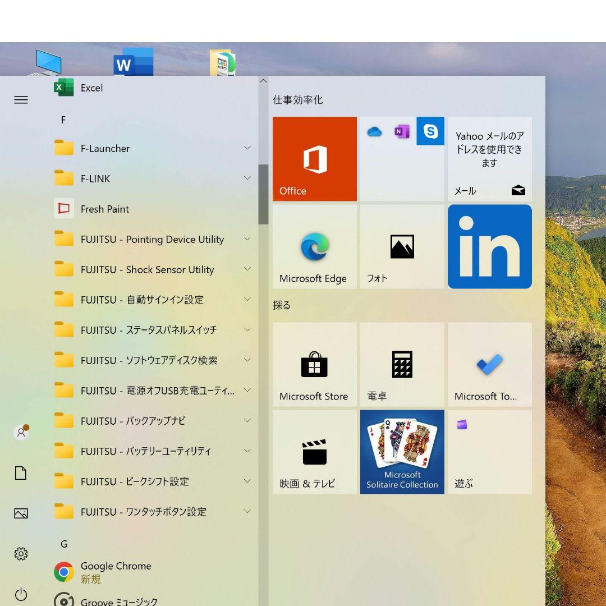Expand FUJITSU - Pointing Device Utility chevron

247,238
